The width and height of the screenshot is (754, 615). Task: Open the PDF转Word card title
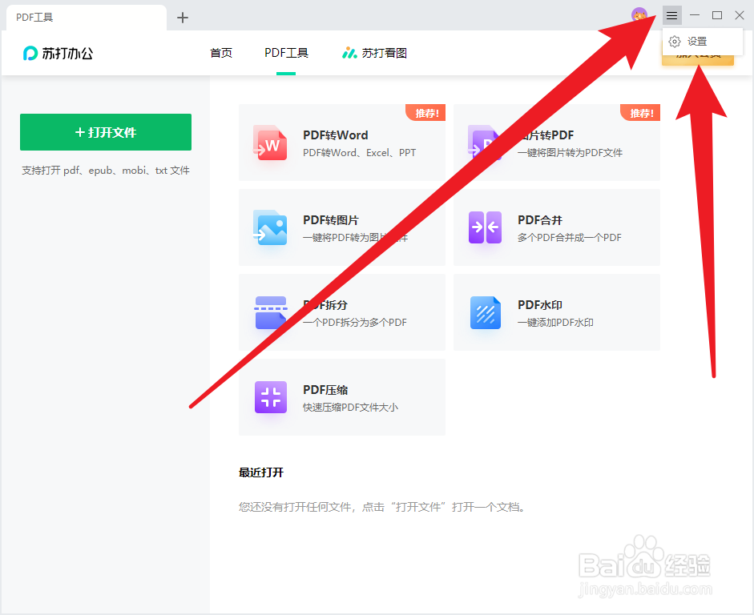(336, 135)
